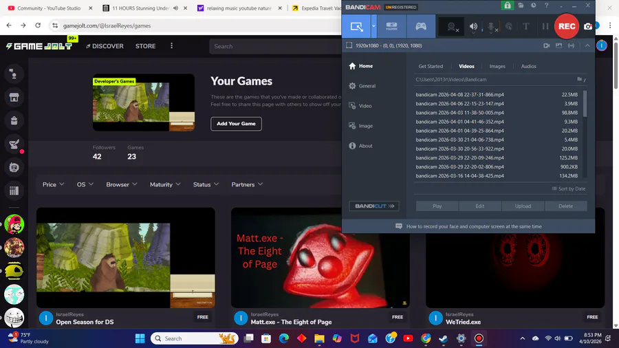The width and height of the screenshot is (619, 348).
Task: Click the Bandicam Play button
Action: point(437,206)
